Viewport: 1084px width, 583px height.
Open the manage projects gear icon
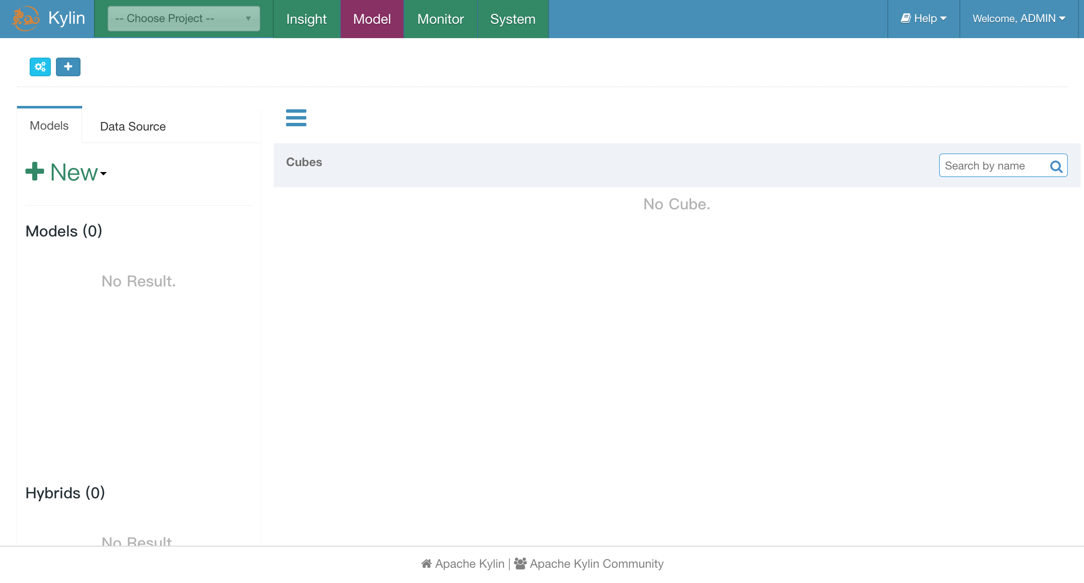[x=40, y=67]
